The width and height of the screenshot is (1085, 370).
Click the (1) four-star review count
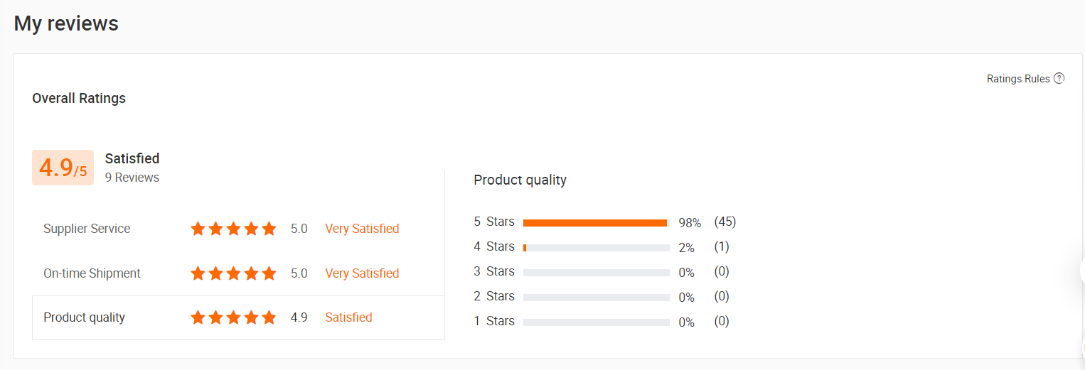[722, 246]
